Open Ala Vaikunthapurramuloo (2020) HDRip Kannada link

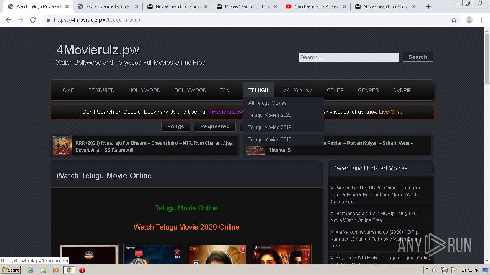point(375,239)
